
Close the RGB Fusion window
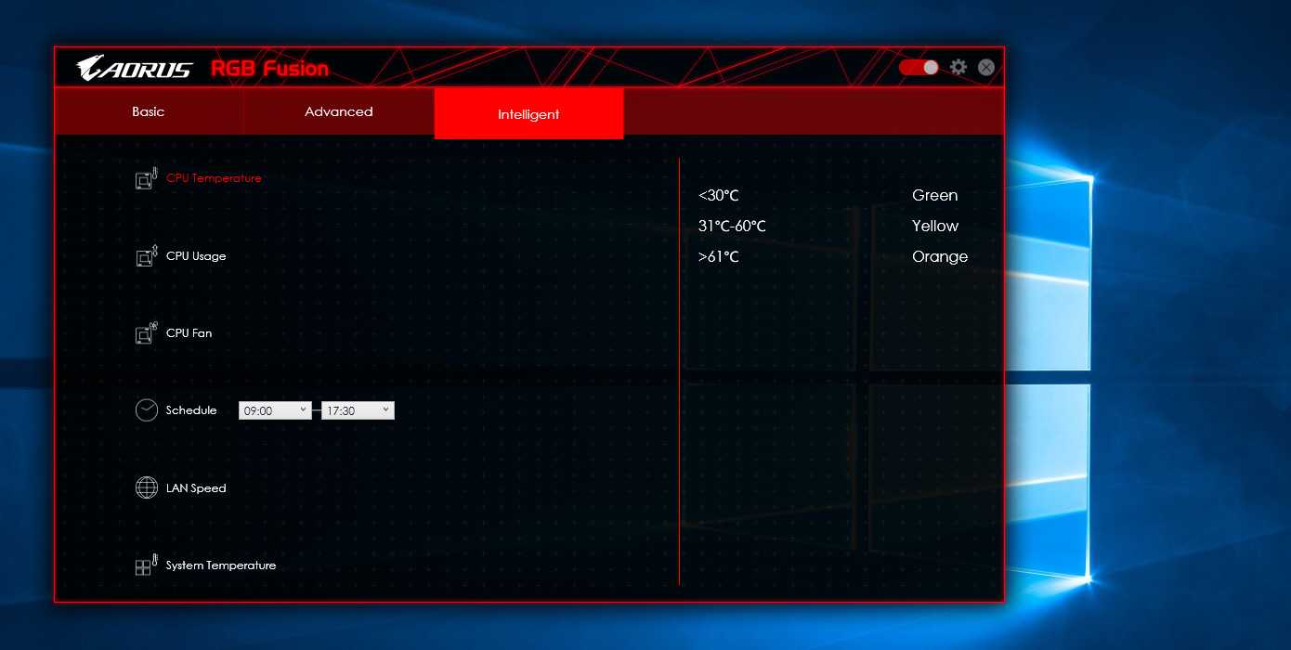(986, 68)
